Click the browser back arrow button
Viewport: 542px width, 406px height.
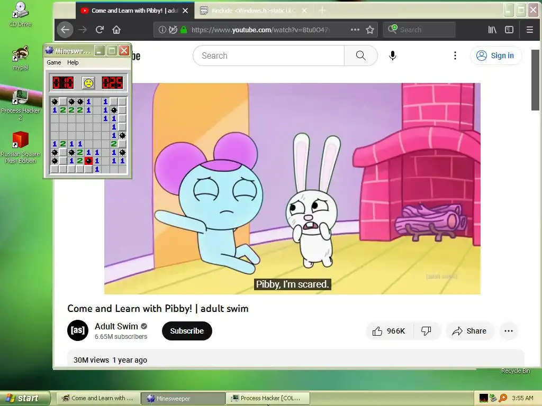click(x=65, y=30)
